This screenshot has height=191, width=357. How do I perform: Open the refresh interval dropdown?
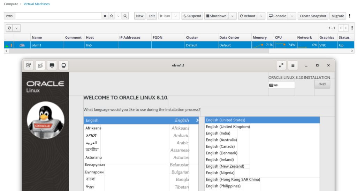click(x=16, y=28)
